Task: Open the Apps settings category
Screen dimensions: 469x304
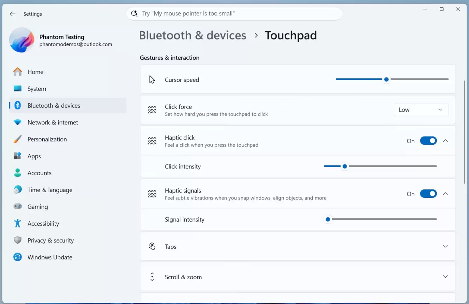Action: click(34, 156)
